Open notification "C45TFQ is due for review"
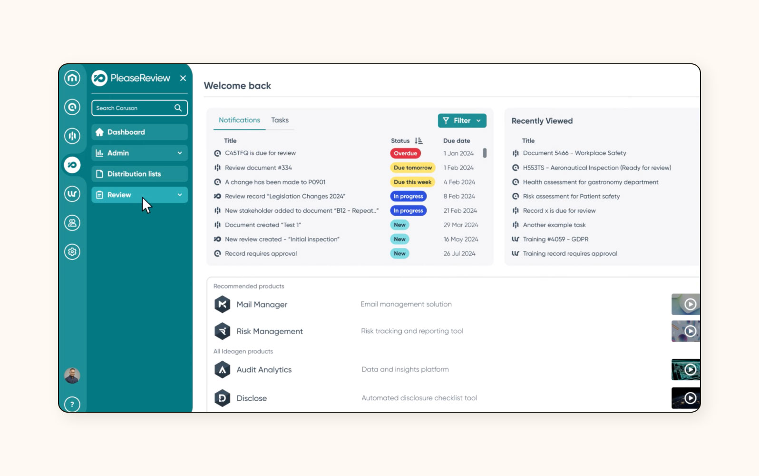This screenshot has height=476, width=759. click(x=260, y=153)
